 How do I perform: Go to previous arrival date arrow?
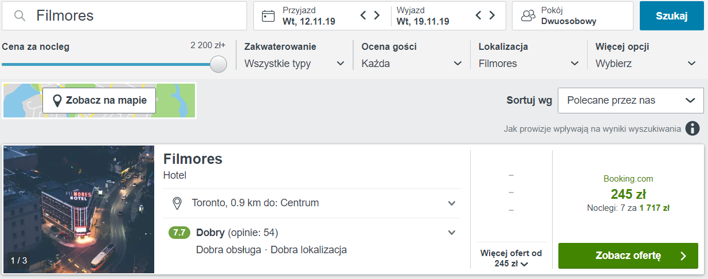[363, 15]
